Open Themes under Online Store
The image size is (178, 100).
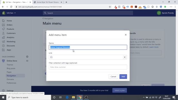click(x=10, y=65)
